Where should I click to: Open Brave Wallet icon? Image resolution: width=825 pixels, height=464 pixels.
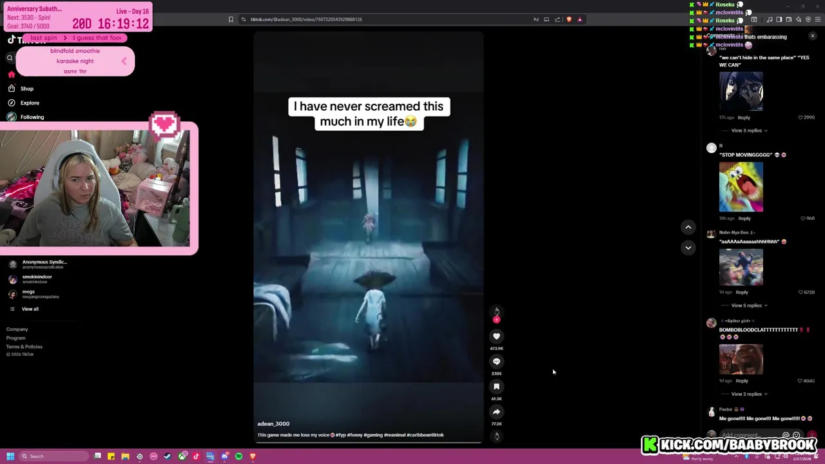tap(789, 19)
